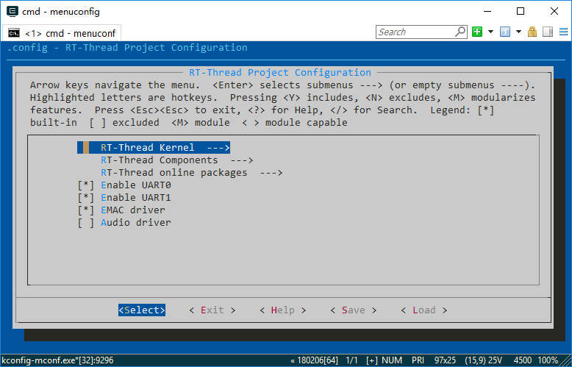Open RT-Thread online packages menu entry
572x367 pixels.
click(x=191, y=173)
